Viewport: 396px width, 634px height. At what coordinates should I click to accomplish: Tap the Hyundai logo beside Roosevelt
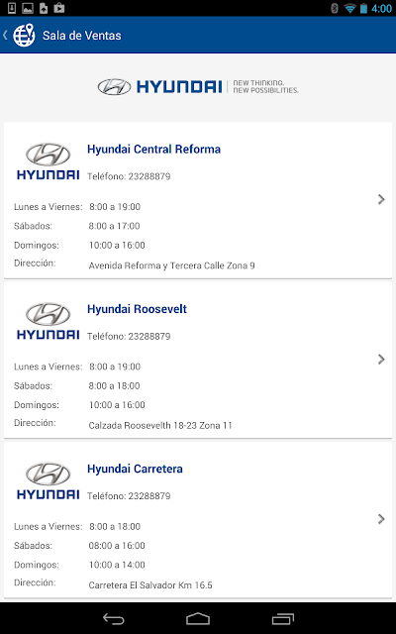pyautogui.click(x=49, y=321)
